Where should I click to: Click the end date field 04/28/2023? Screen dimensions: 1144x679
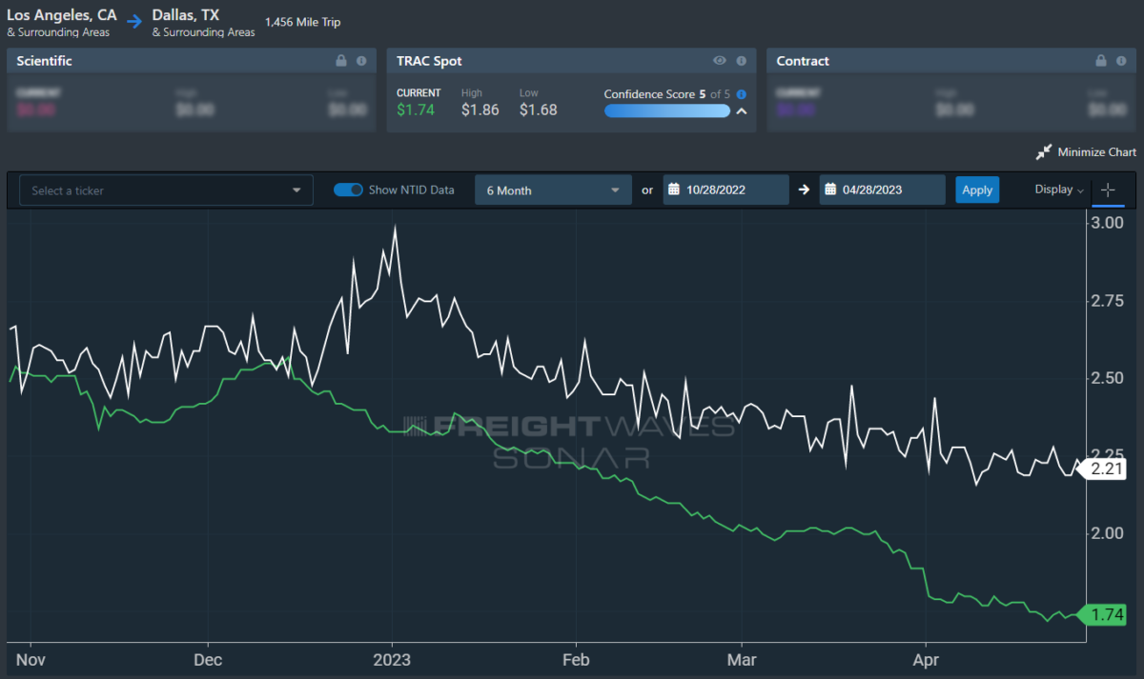tap(883, 190)
